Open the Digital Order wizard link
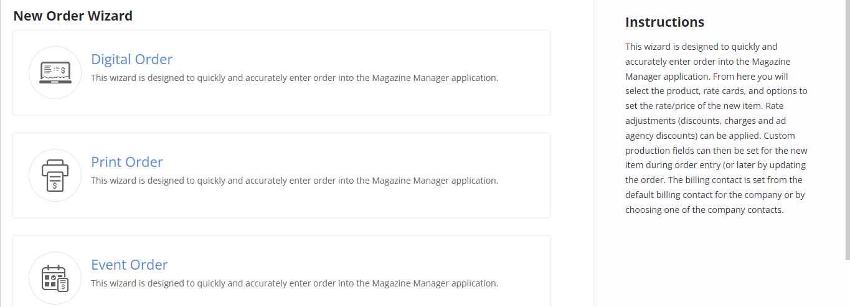The height and width of the screenshot is (307, 850). pos(132,59)
